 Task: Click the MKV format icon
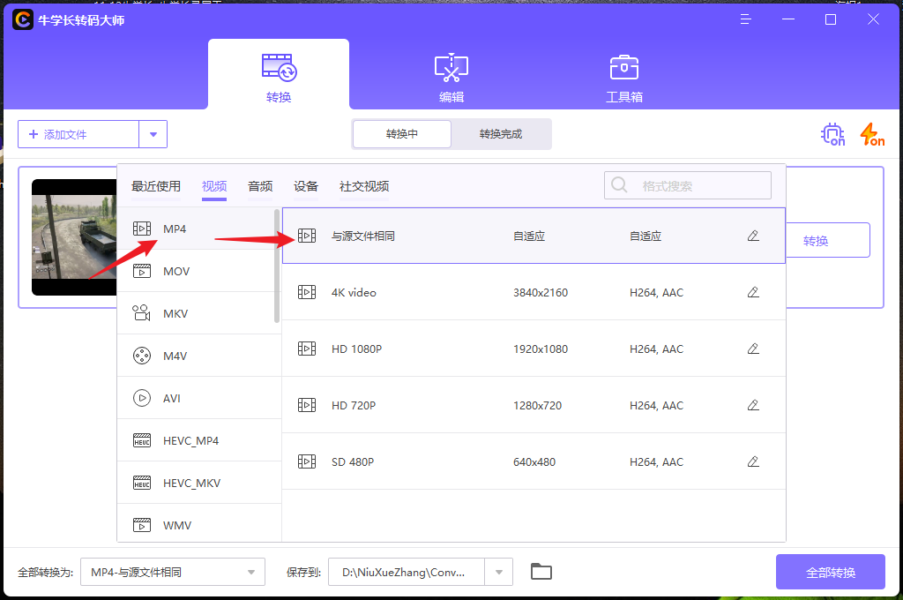(x=140, y=312)
